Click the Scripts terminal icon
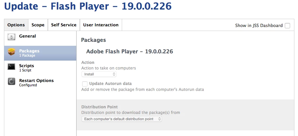 (11, 67)
